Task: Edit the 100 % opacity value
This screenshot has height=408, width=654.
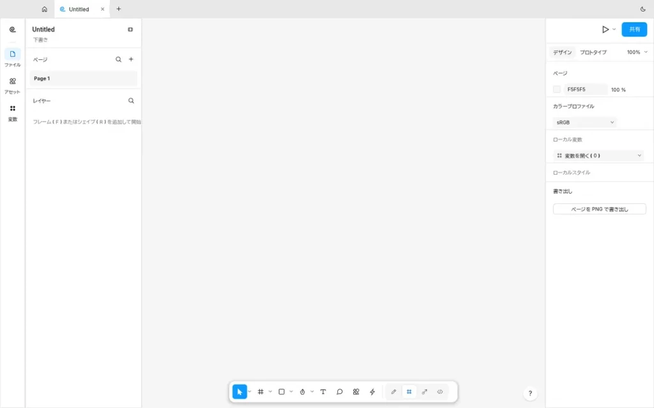Action: (x=618, y=90)
